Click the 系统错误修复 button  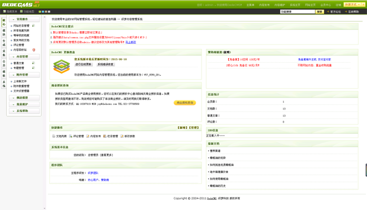coord(106,64)
